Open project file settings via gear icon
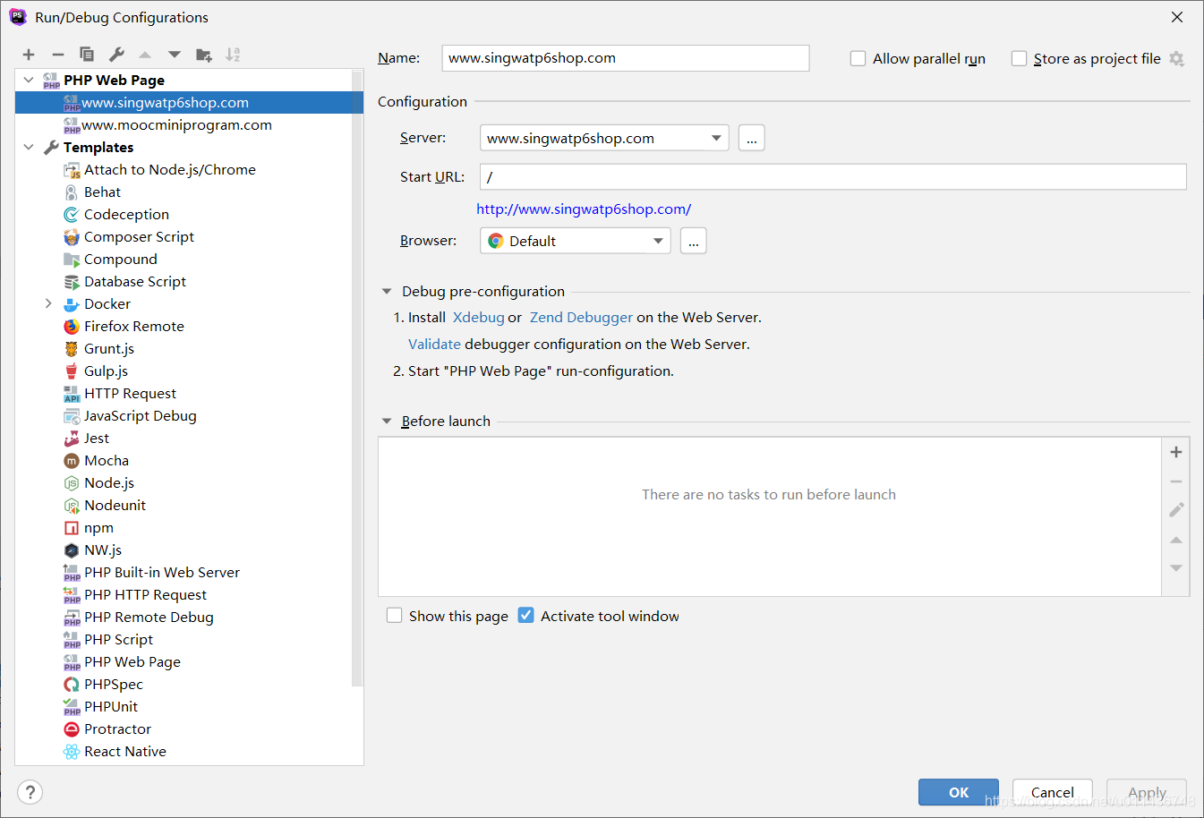 (1176, 58)
